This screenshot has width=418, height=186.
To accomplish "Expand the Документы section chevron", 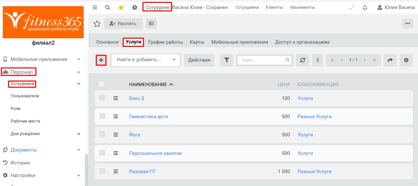I will point(79,150).
